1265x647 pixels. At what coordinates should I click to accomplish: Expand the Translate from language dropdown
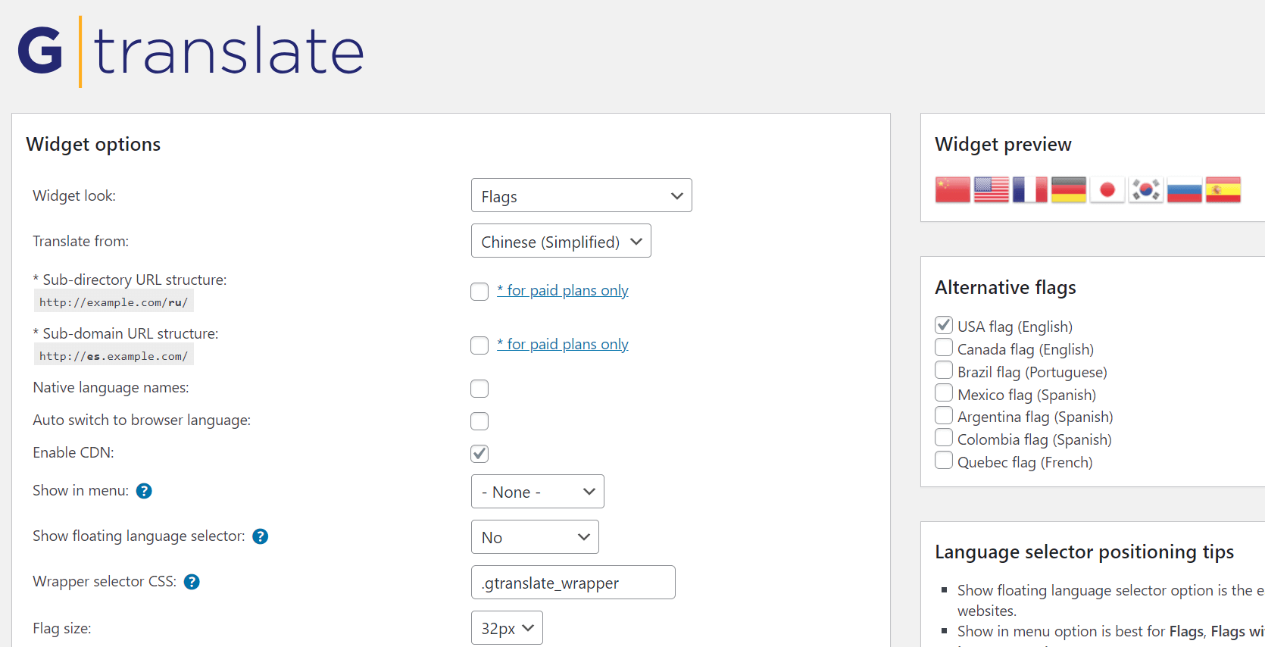coord(561,241)
